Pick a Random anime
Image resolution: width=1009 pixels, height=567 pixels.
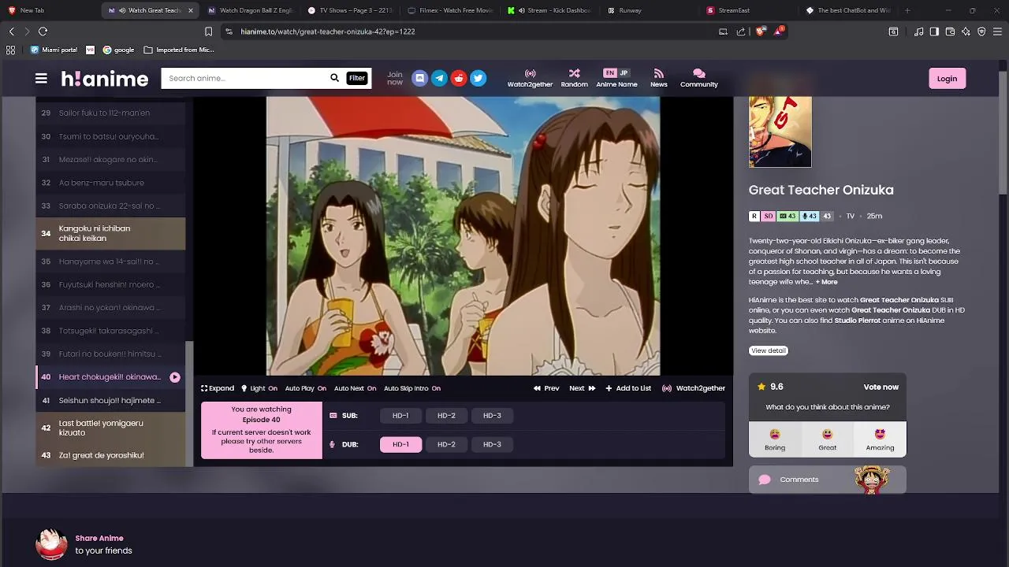click(574, 78)
